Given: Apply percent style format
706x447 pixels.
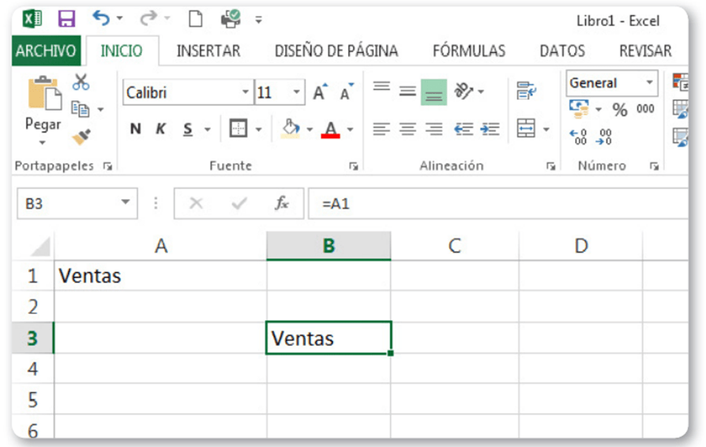Looking at the screenshot, I should (620, 110).
